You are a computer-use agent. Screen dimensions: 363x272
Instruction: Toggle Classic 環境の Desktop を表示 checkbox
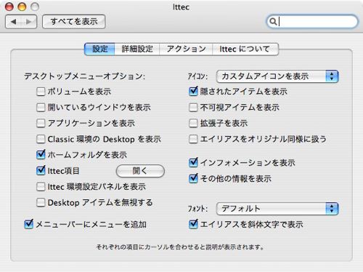click(41, 139)
